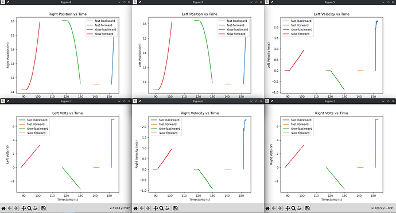Activate the Pan tool in Figure 6 toolbar
The width and height of the screenshot is (396, 213).
[156, 208]
